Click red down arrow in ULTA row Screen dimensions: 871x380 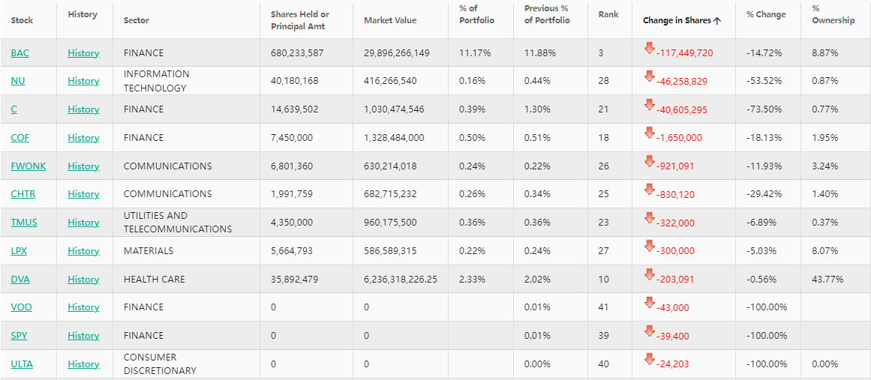[x=650, y=360]
